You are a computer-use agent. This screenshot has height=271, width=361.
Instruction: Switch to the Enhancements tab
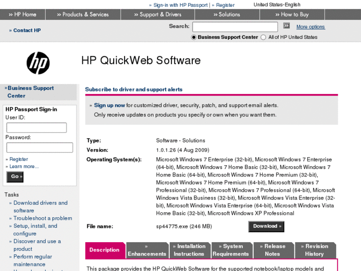pos(147,250)
